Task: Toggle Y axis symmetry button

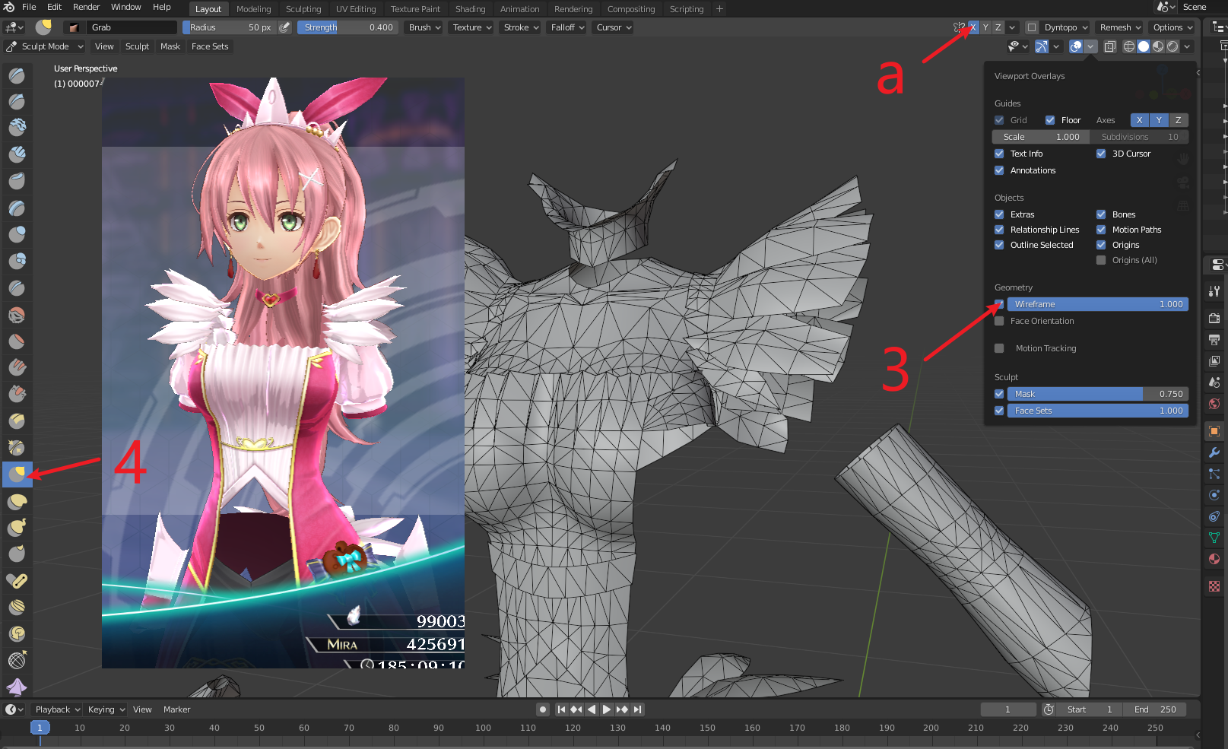Action: (x=985, y=27)
